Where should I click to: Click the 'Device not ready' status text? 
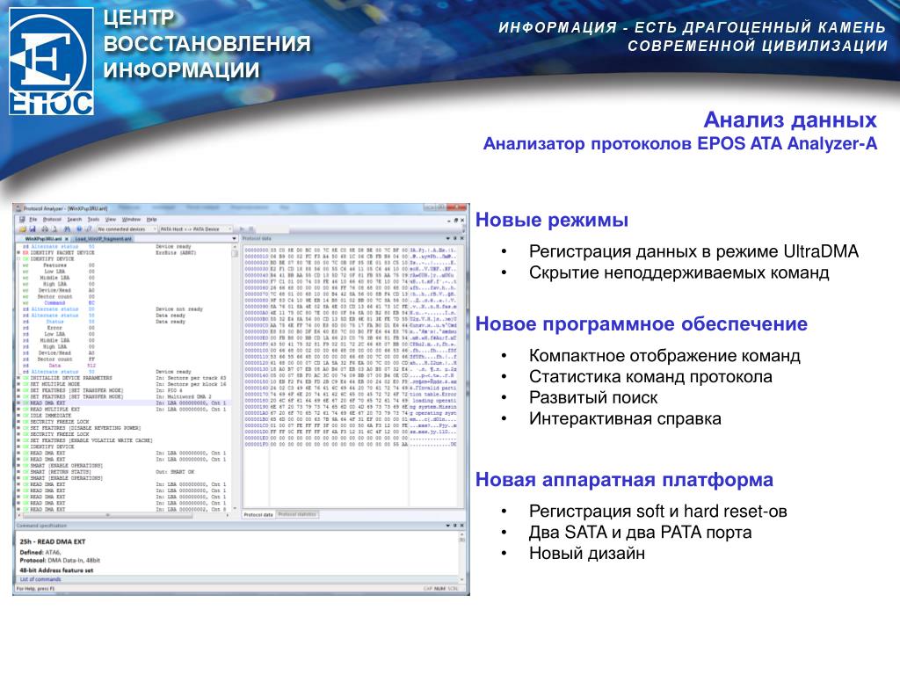179,309
